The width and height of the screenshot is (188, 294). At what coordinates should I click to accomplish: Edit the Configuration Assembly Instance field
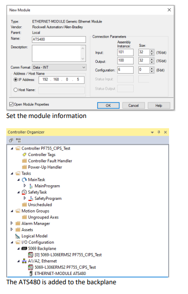(125, 70)
